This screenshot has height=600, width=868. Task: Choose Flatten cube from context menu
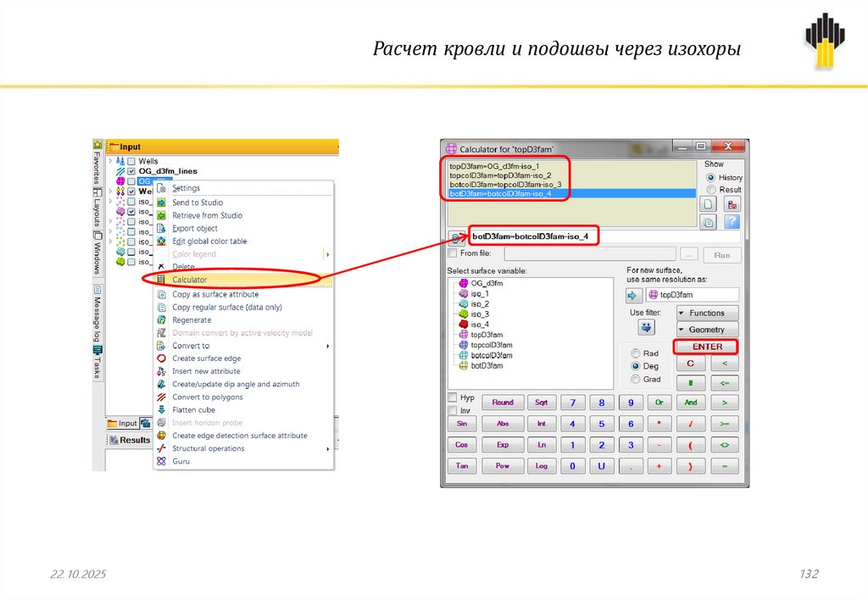click(243, 409)
